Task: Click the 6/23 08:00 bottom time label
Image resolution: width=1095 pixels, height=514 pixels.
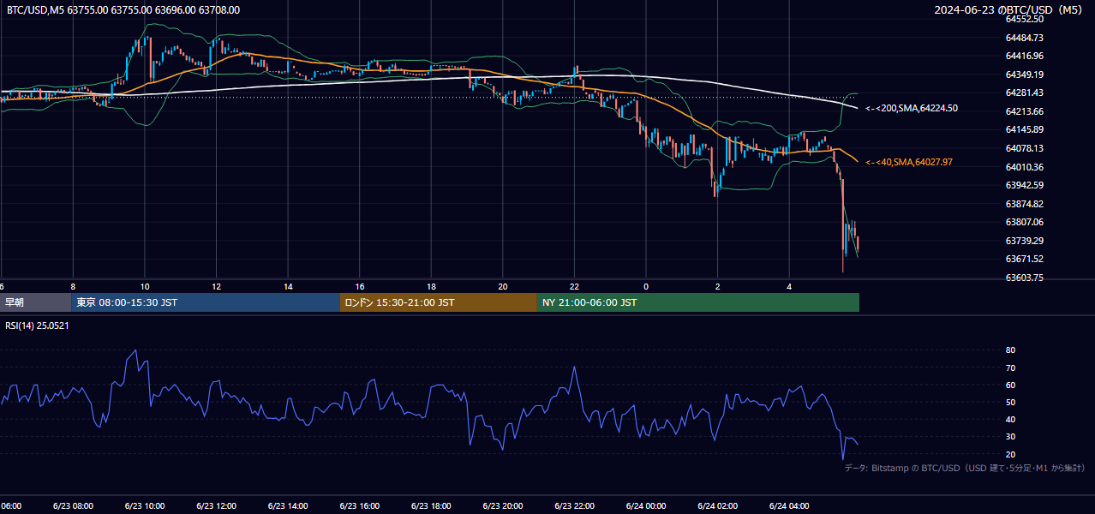Action: point(73,506)
